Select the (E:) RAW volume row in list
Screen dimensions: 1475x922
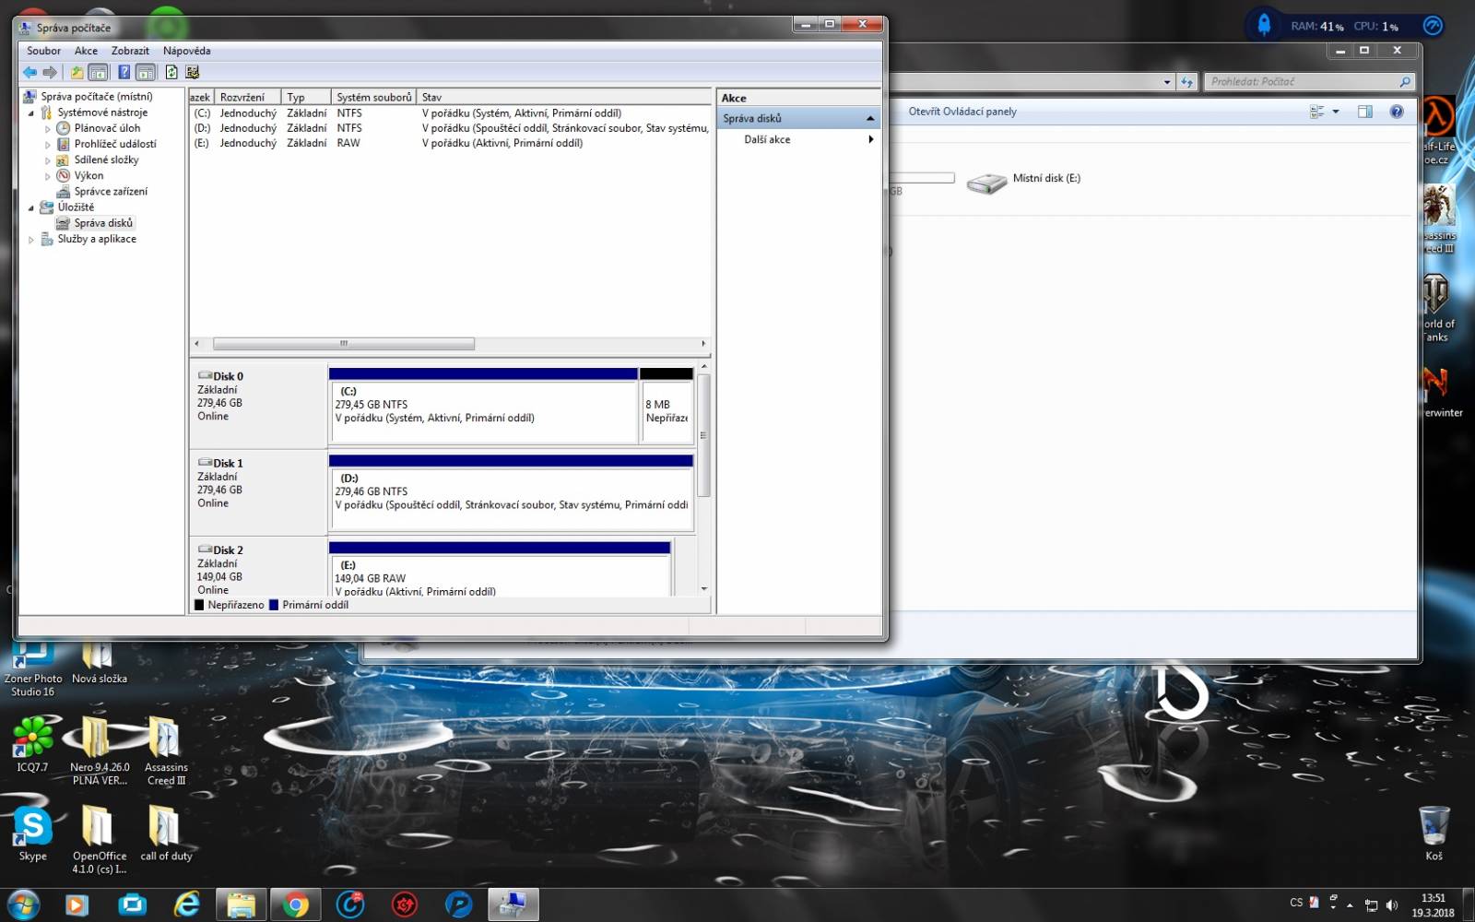click(x=450, y=143)
